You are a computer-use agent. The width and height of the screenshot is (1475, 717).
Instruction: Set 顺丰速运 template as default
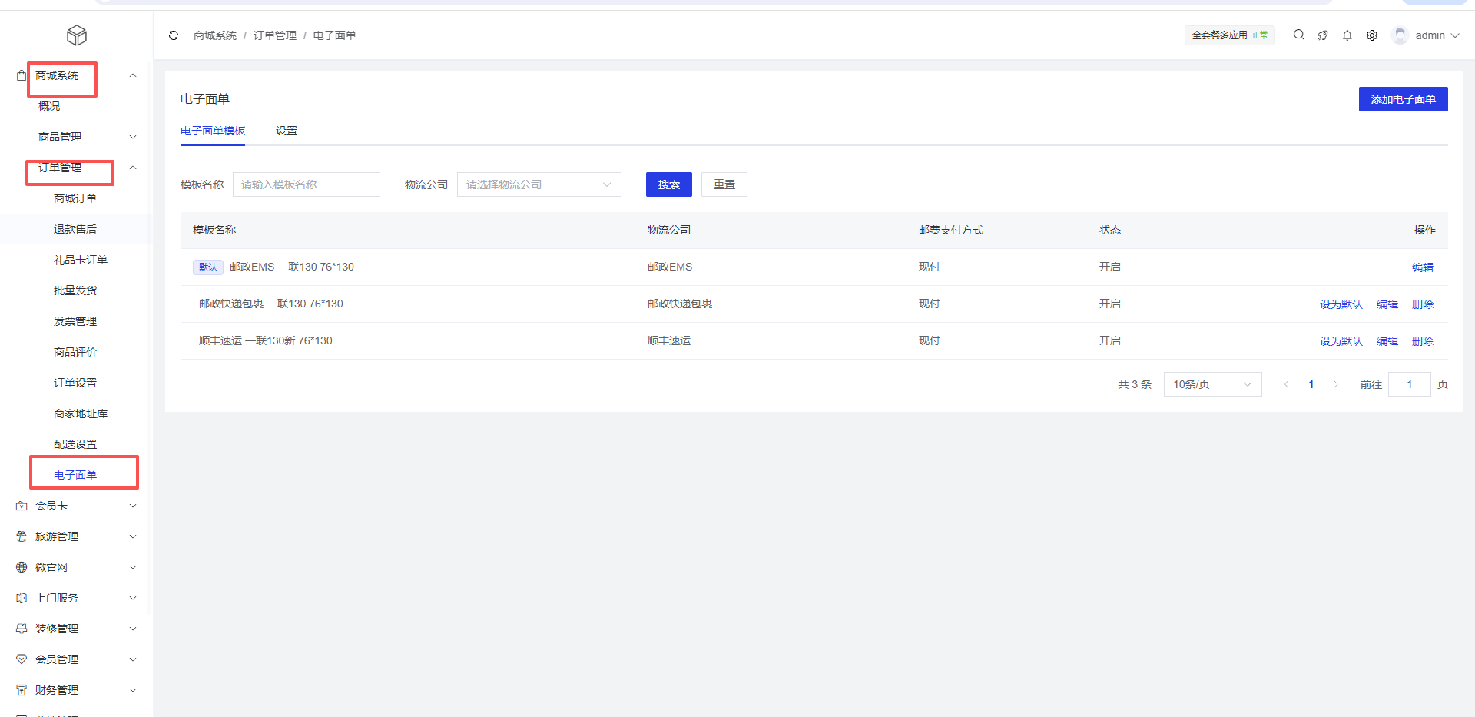click(1341, 341)
